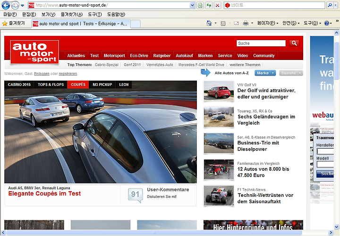Select the auto motor und sport tab
This screenshot has width=340, height=236.
(x=81, y=24)
